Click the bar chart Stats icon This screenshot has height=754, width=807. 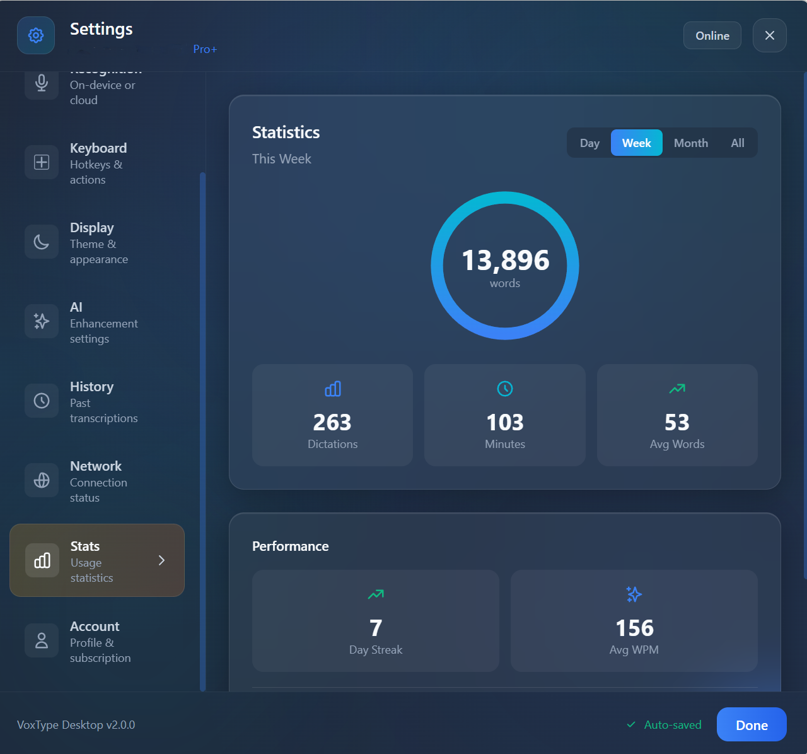click(x=42, y=560)
